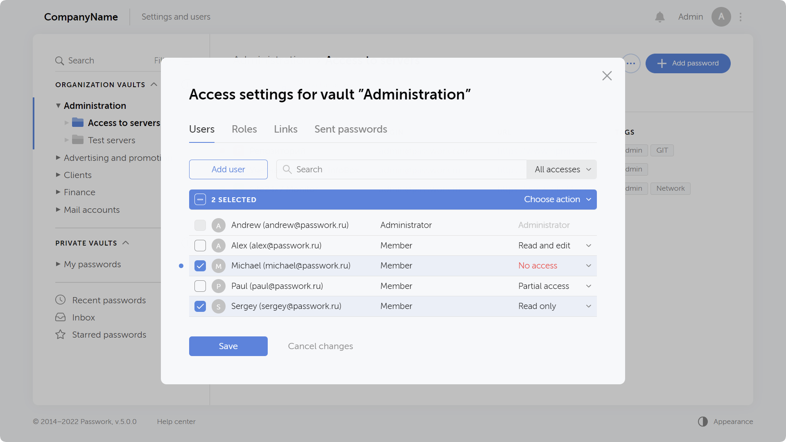This screenshot has width=786, height=442.
Task: Close the access settings dialog
Action: pyautogui.click(x=607, y=76)
